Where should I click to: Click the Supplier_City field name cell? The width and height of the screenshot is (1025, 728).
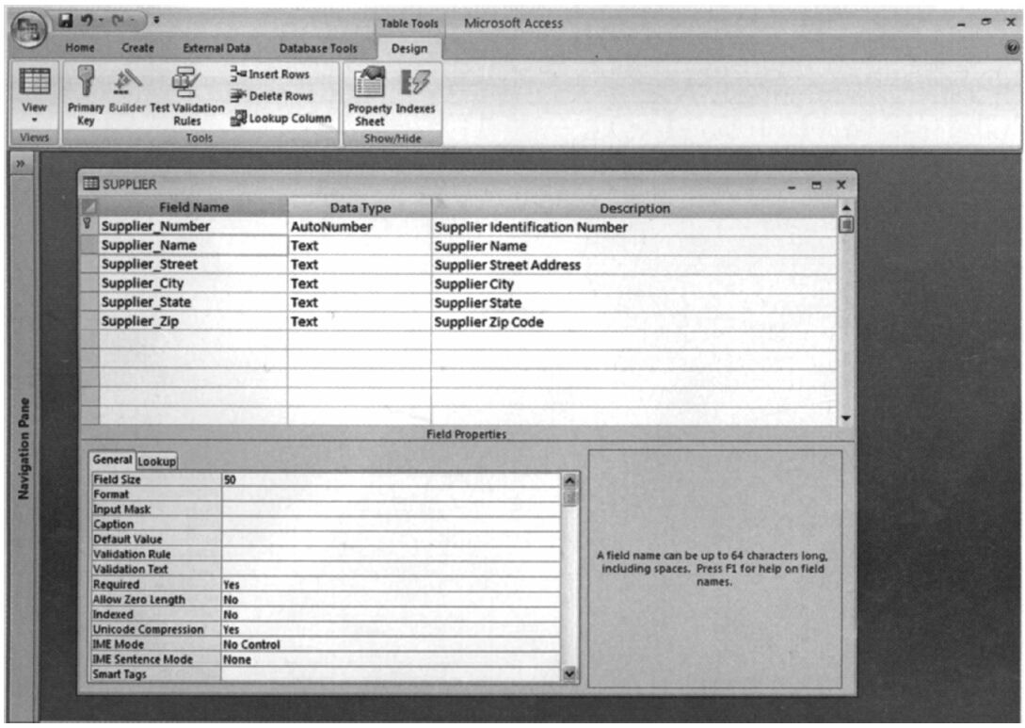[x=193, y=283]
